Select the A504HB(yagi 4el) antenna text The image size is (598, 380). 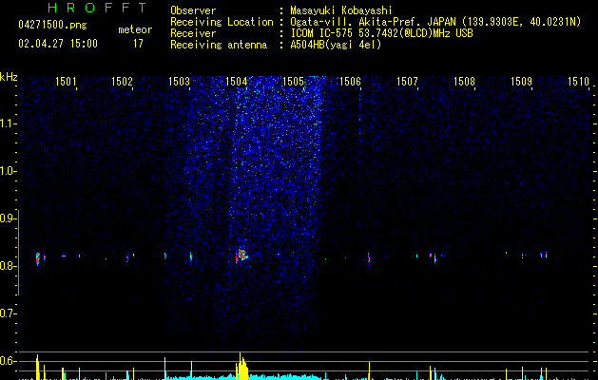point(336,45)
